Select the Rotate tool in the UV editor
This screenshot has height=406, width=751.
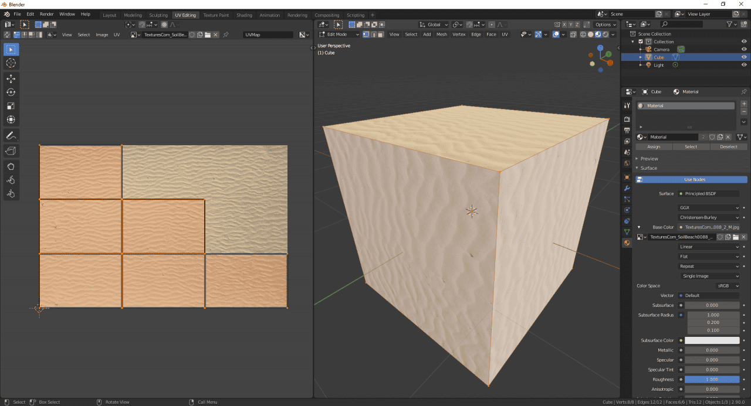click(x=11, y=92)
